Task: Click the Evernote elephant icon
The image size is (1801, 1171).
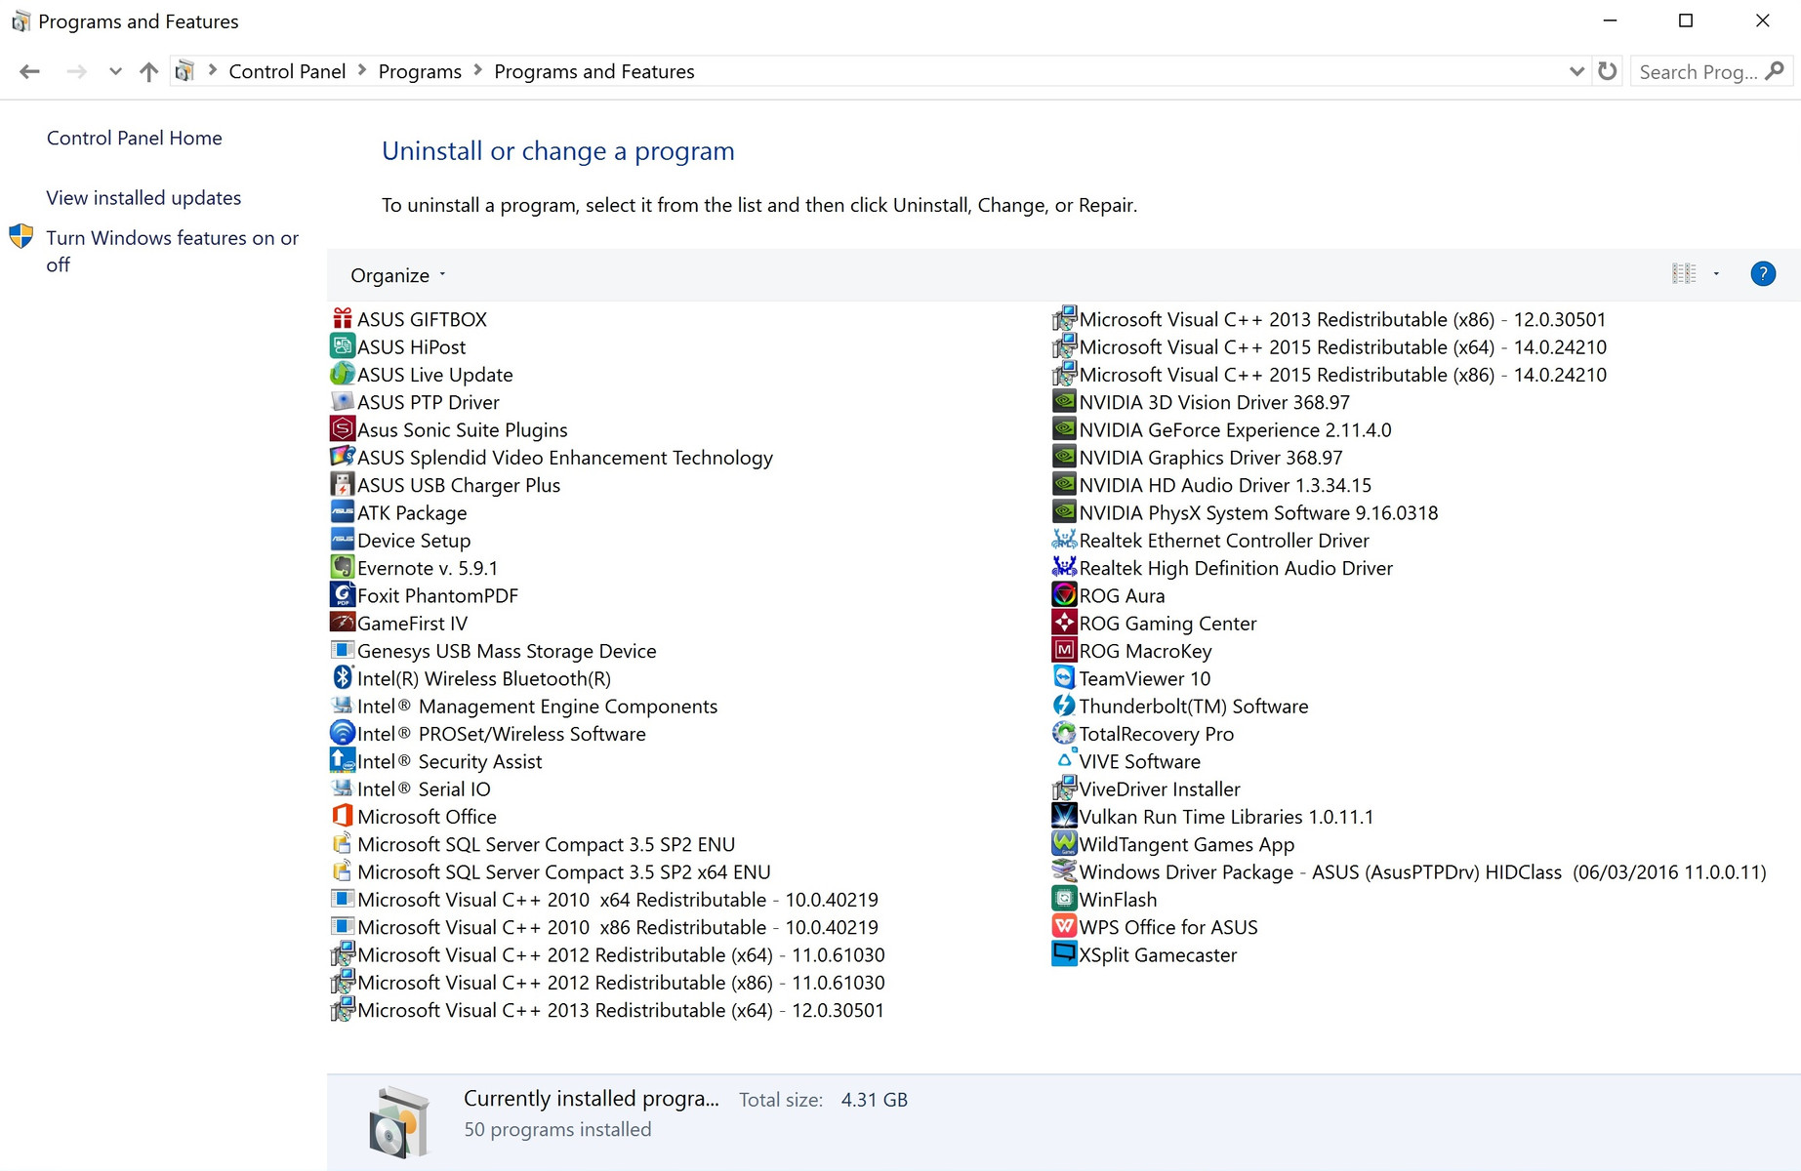Action: coord(342,568)
